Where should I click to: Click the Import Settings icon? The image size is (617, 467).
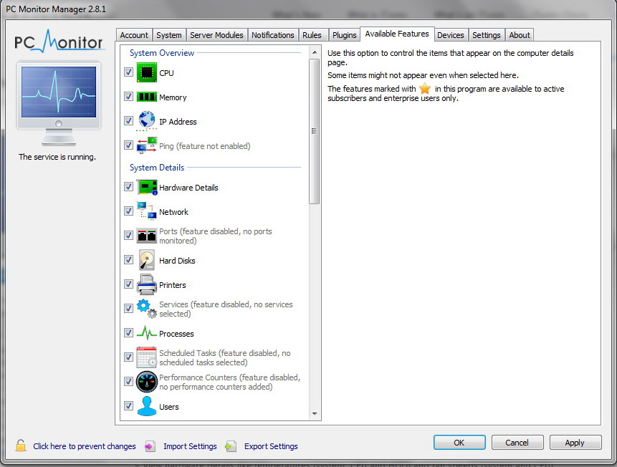pyautogui.click(x=150, y=446)
